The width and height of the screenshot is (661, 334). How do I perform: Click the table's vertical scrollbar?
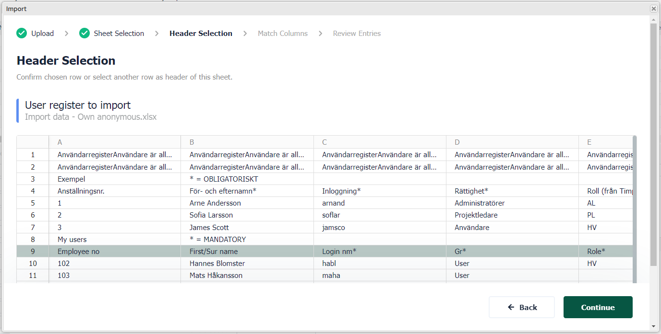635,209
